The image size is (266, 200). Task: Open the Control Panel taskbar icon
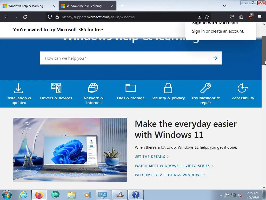(x=102, y=195)
